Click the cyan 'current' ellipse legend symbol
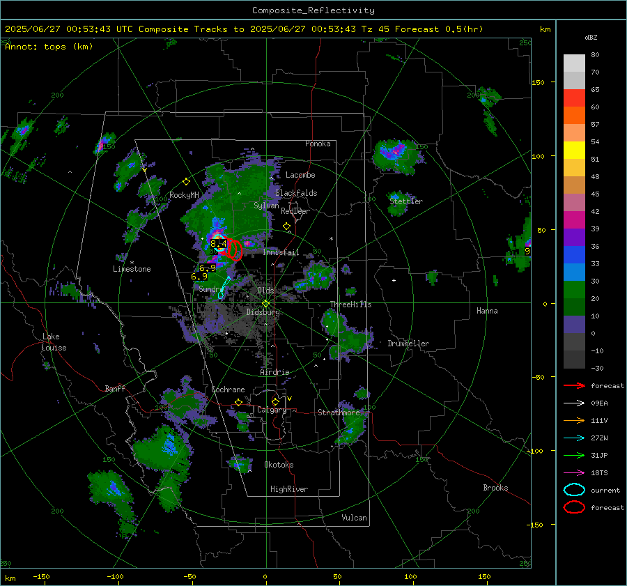Image resolution: width=627 pixels, height=586 pixels. (x=574, y=490)
